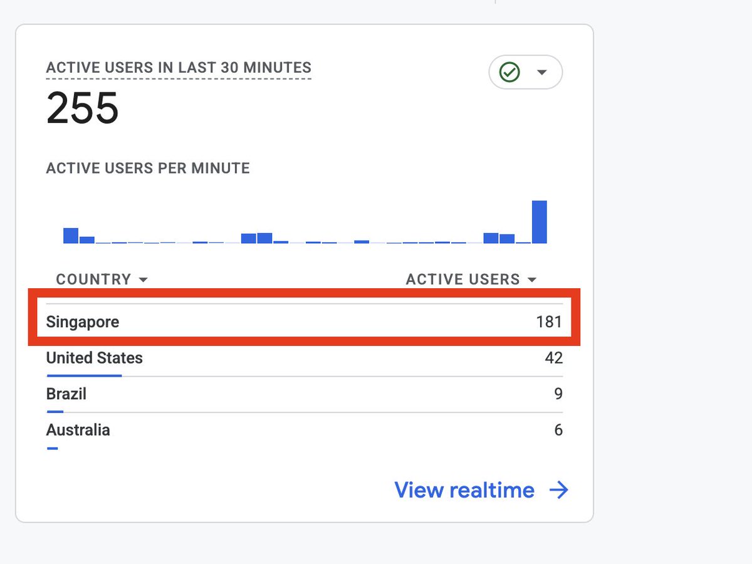Click the Active Users Per Minute label
Viewport: 752px width, 564px height.
(x=148, y=168)
